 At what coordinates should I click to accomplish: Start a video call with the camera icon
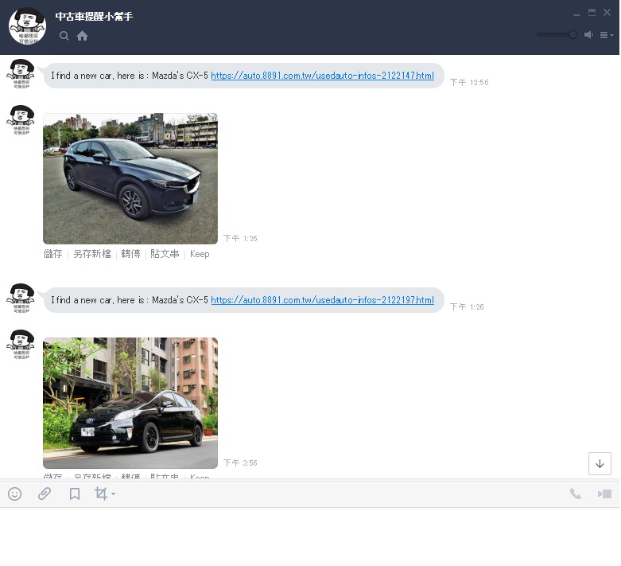coord(605,494)
